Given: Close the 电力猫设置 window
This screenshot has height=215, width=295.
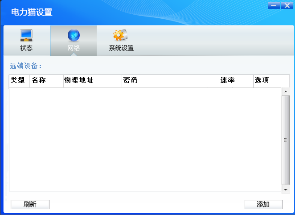Looking at the screenshot, I should 287,5.
